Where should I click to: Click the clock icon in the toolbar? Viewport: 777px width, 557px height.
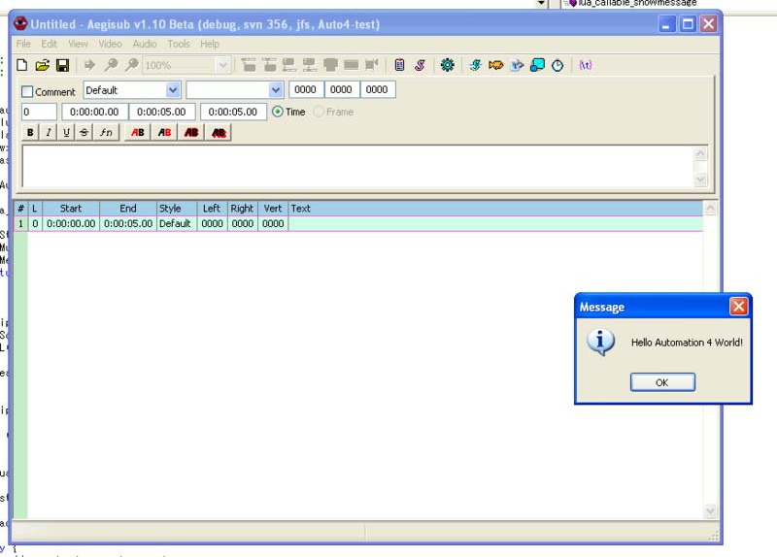click(x=557, y=66)
